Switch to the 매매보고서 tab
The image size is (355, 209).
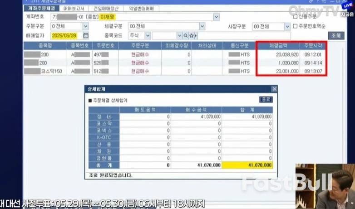[74, 9]
